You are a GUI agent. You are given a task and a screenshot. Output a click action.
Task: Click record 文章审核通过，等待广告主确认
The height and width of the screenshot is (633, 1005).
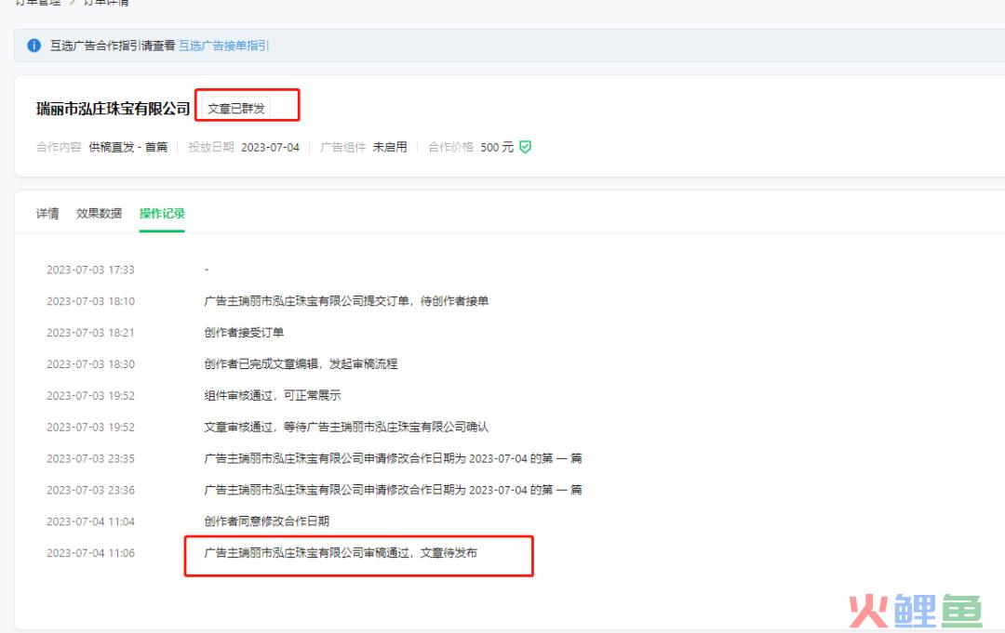(x=346, y=427)
